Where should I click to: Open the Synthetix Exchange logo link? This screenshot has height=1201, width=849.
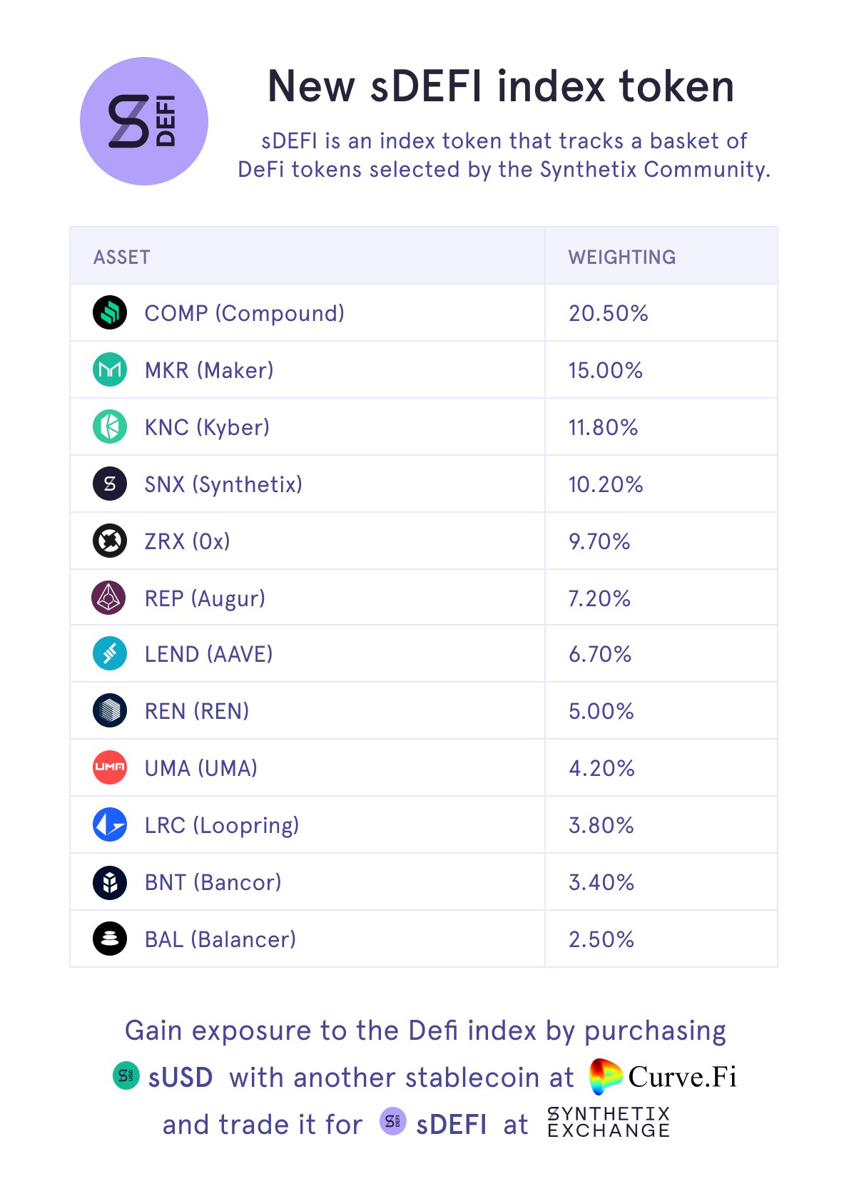tap(609, 1123)
